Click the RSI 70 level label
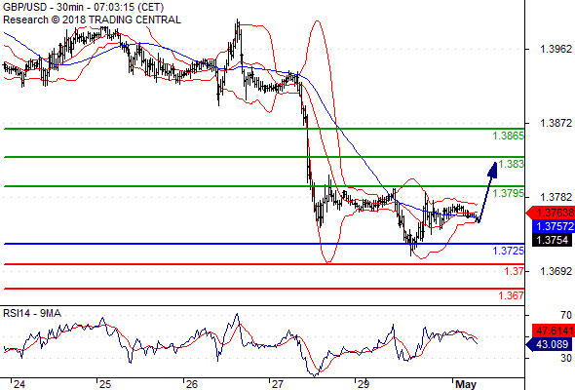Screen dimensions: 575x390 (x=566, y=315)
